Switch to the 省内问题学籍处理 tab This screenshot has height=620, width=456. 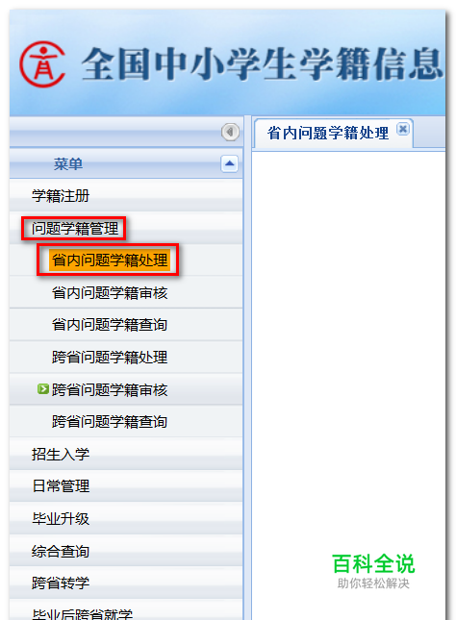[328, 133]
